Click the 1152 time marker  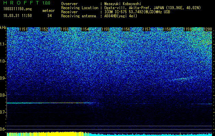pyautogui.click(x=44, y=29)
